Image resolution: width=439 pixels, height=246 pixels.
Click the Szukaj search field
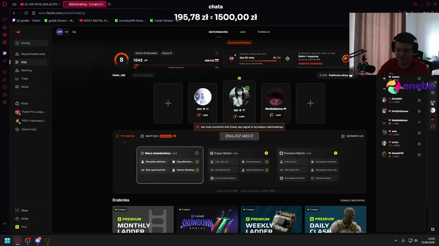point(31,43)
